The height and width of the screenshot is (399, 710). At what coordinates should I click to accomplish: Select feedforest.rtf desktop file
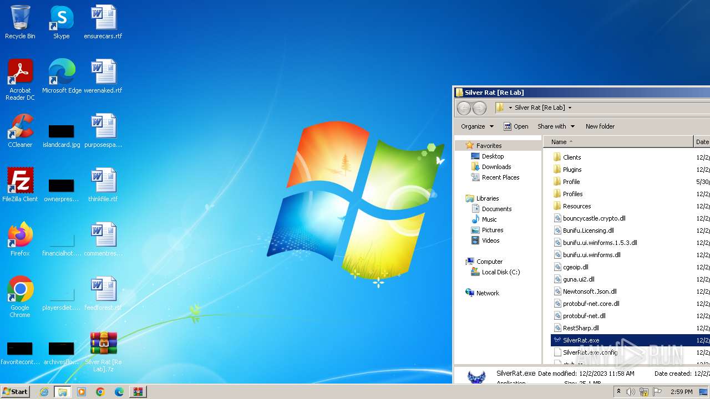click(x=103, y=294)
